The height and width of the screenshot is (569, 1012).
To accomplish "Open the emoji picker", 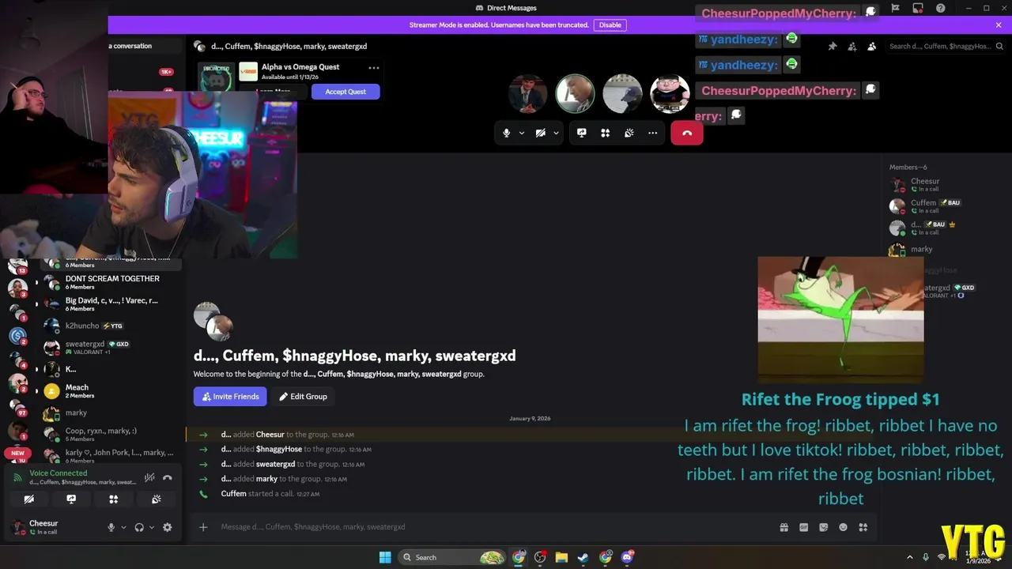I will coord(844,527).
